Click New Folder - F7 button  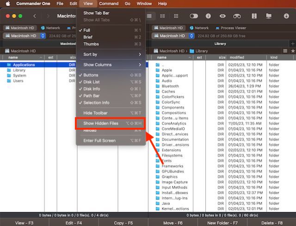222,223
